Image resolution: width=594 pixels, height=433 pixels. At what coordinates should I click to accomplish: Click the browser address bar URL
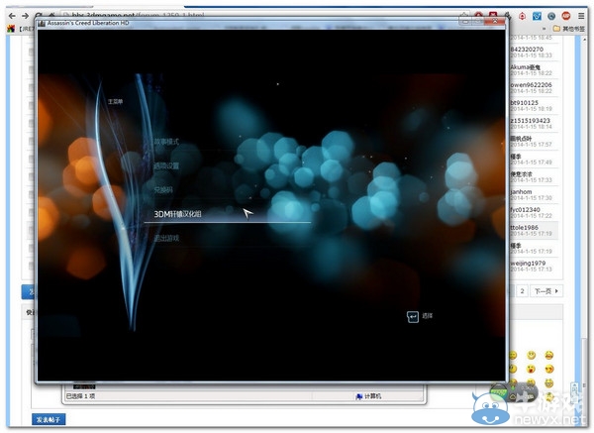point(139,15)
